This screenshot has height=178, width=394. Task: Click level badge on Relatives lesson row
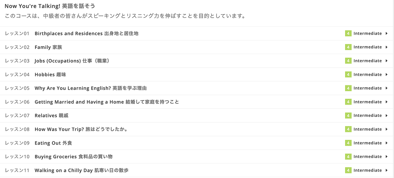pyautogui.click(x=348, y=116)
